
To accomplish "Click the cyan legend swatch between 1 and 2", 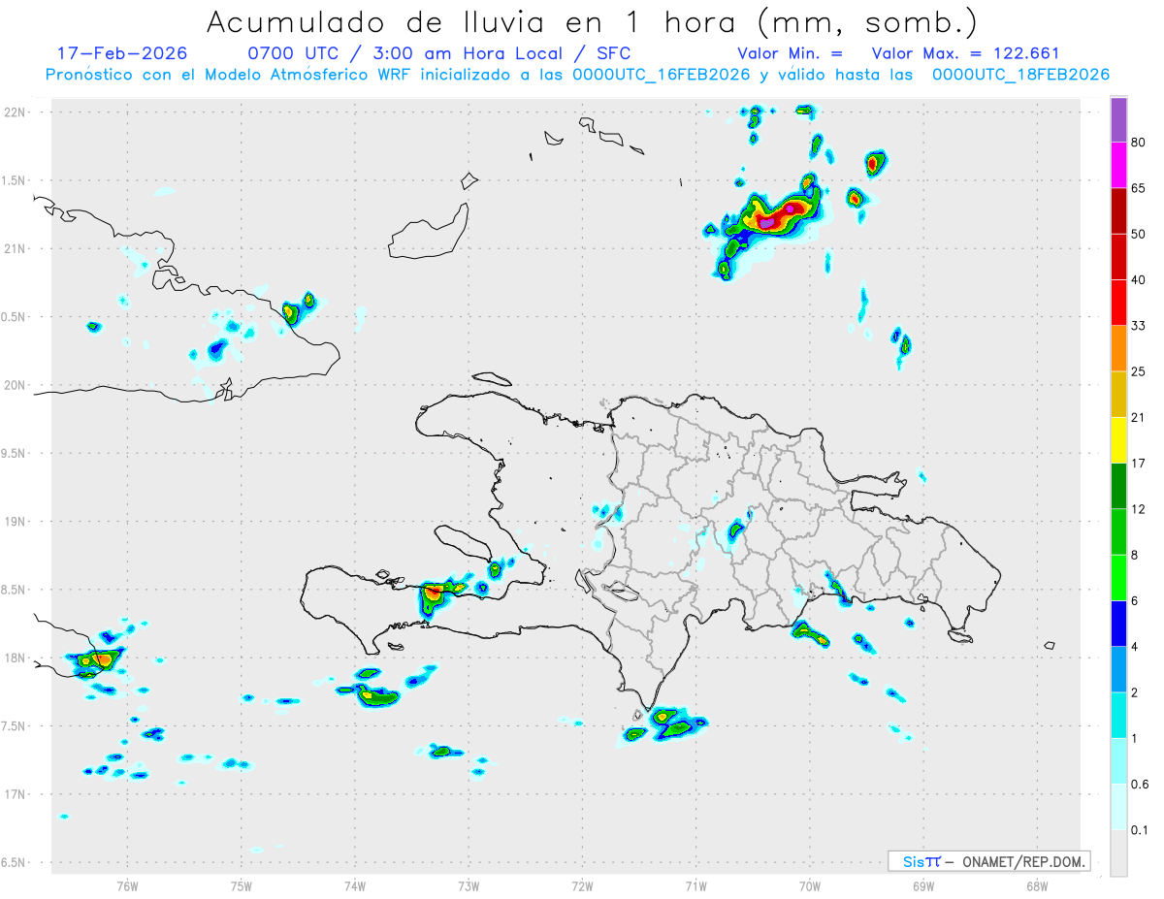I will click(1118, 715).
